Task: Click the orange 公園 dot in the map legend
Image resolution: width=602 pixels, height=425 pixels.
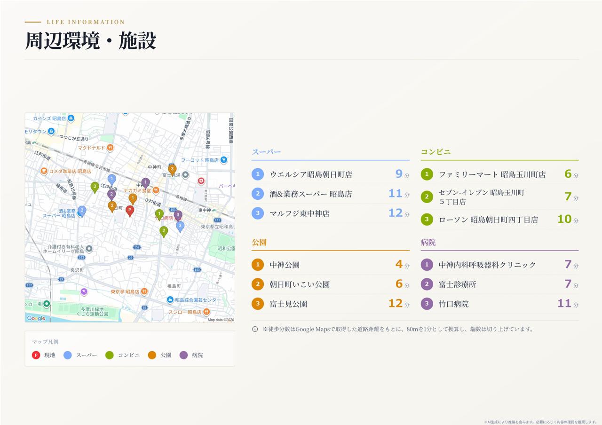Action: point(152,355)
